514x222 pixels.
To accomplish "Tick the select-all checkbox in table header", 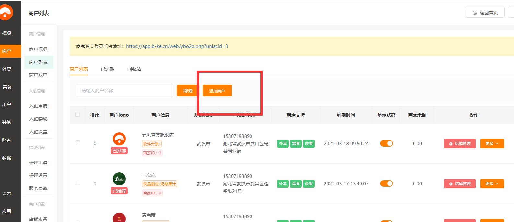I will (77, 114).
